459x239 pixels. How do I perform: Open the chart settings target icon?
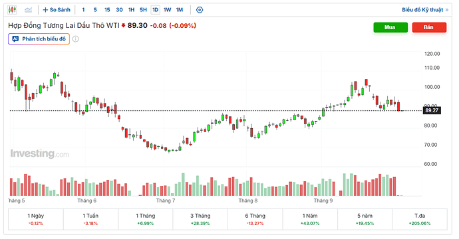click(200, 10)
